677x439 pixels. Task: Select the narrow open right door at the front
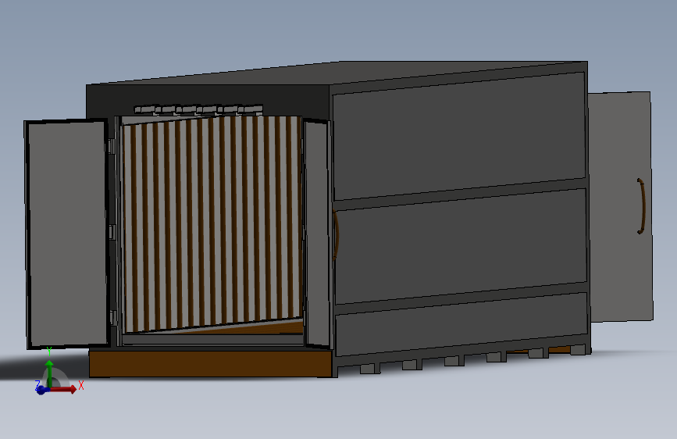pyautogui.click(x=318, y=234)
